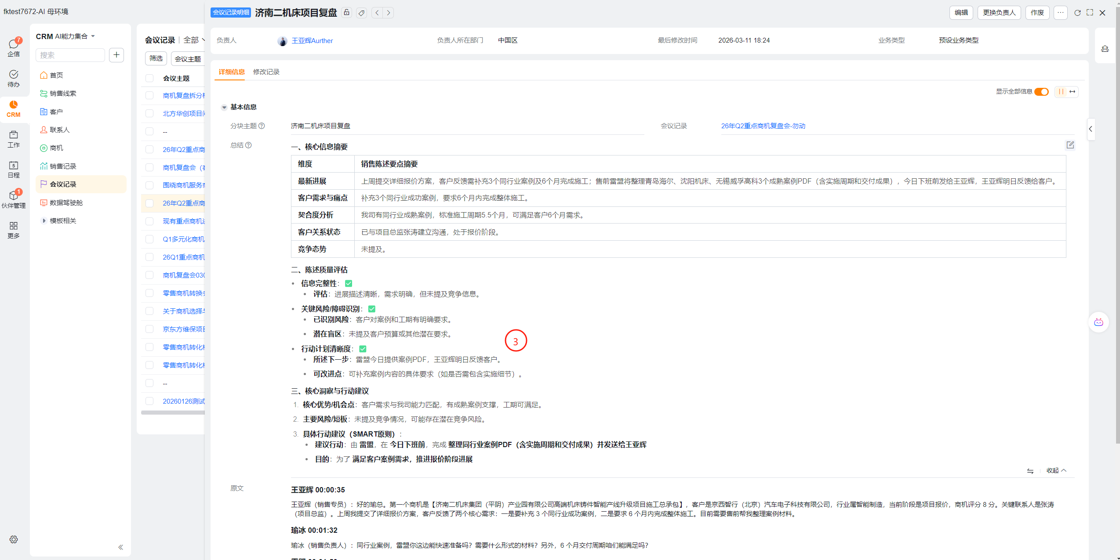Click the edit icon beside the summary section
The width and height of the screenshot is (1120, 560).
pyautogui.click(x=1070, y=145)
